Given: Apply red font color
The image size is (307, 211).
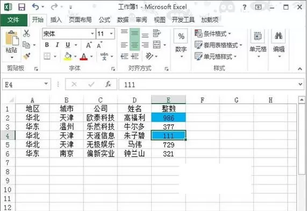Looking at the screenshot, I should 84,57.
